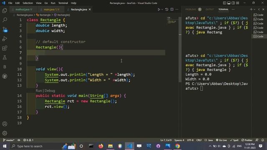Image resolution: width=267 pixels, height=150 pixels.
Task: Open Customize Layout button in title bar
Action: (x=237, y=3)
